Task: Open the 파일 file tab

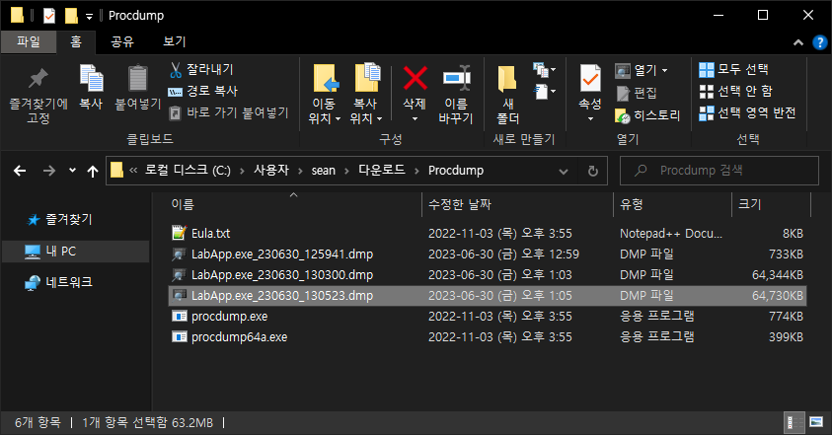Action: [x=29, y=41]
